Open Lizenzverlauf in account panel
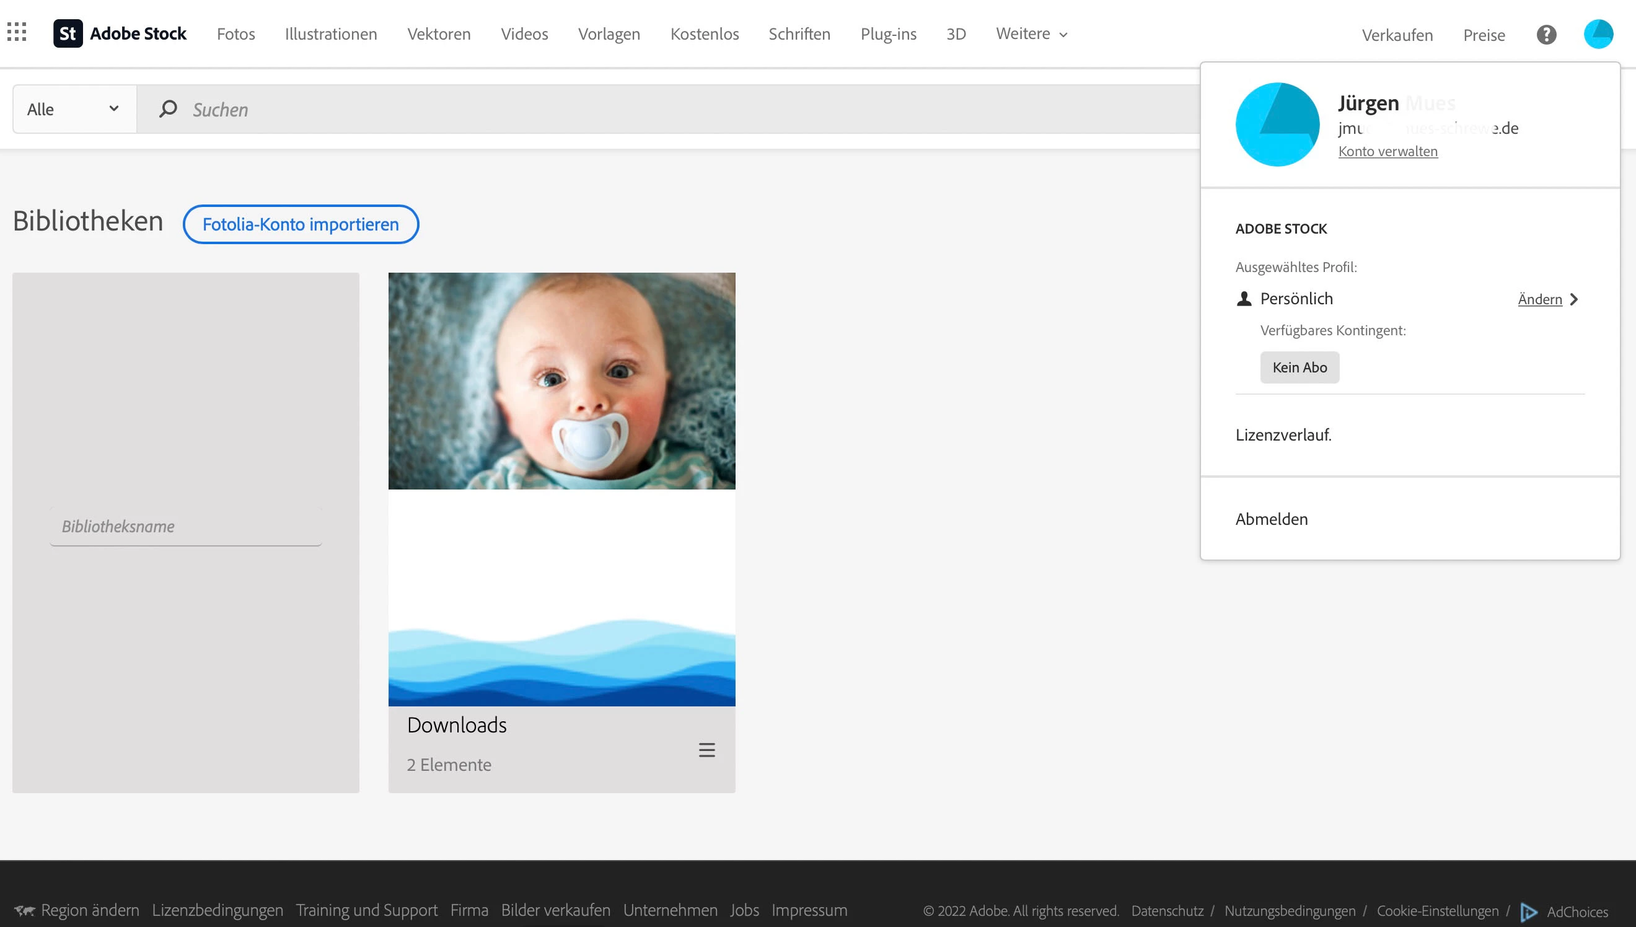The image size is (1636, 927). (1283, 435)
